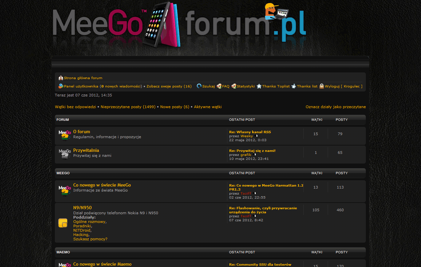The height and width of the screenshot is (267, 421).
Task: Click the O forum post count 79
Action: [340, 134]
